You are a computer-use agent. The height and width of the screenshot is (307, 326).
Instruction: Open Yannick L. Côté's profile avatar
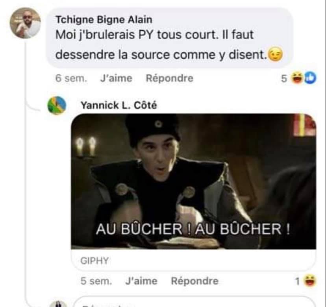(57, 105)
